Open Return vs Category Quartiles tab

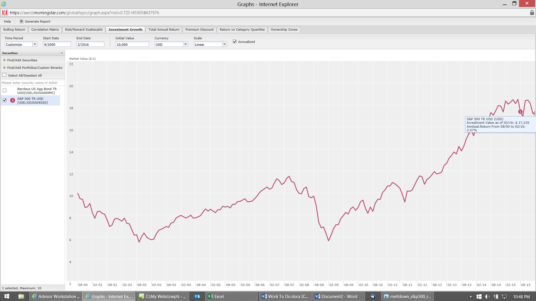point(242,30)
